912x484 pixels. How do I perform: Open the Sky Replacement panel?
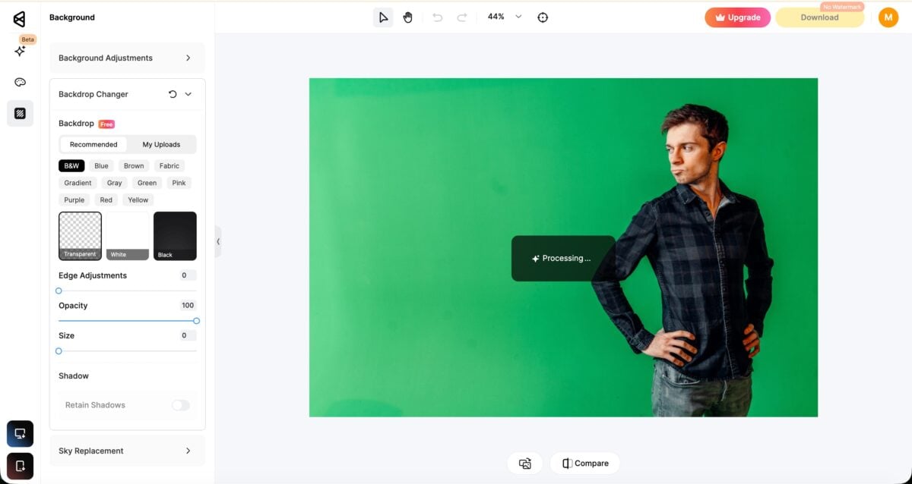[x=127, y=451]
